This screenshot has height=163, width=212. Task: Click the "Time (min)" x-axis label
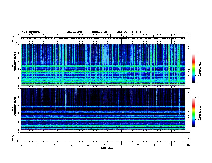tap(107, 148)
